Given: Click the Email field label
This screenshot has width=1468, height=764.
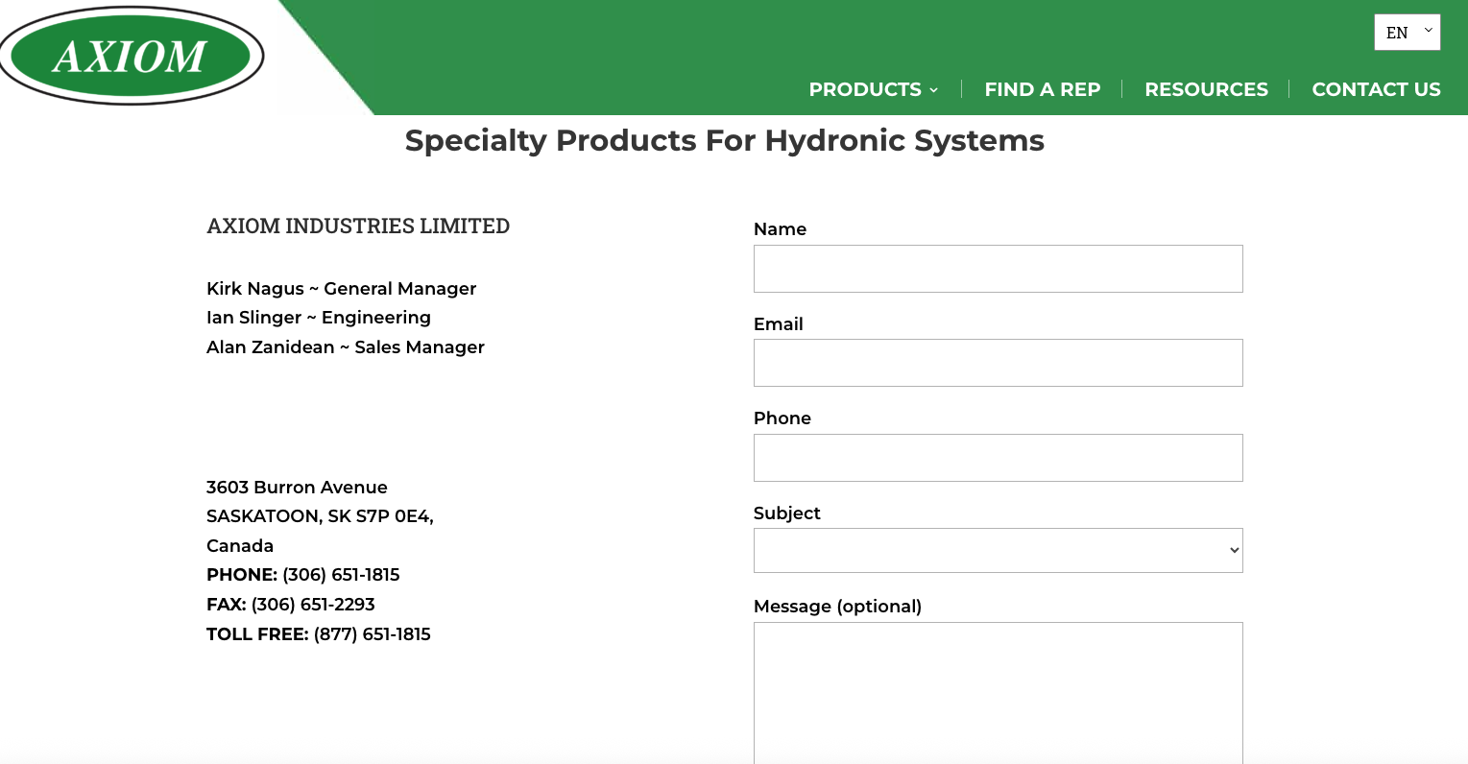Looking at the screenshot, I should (x=779, y=324).
